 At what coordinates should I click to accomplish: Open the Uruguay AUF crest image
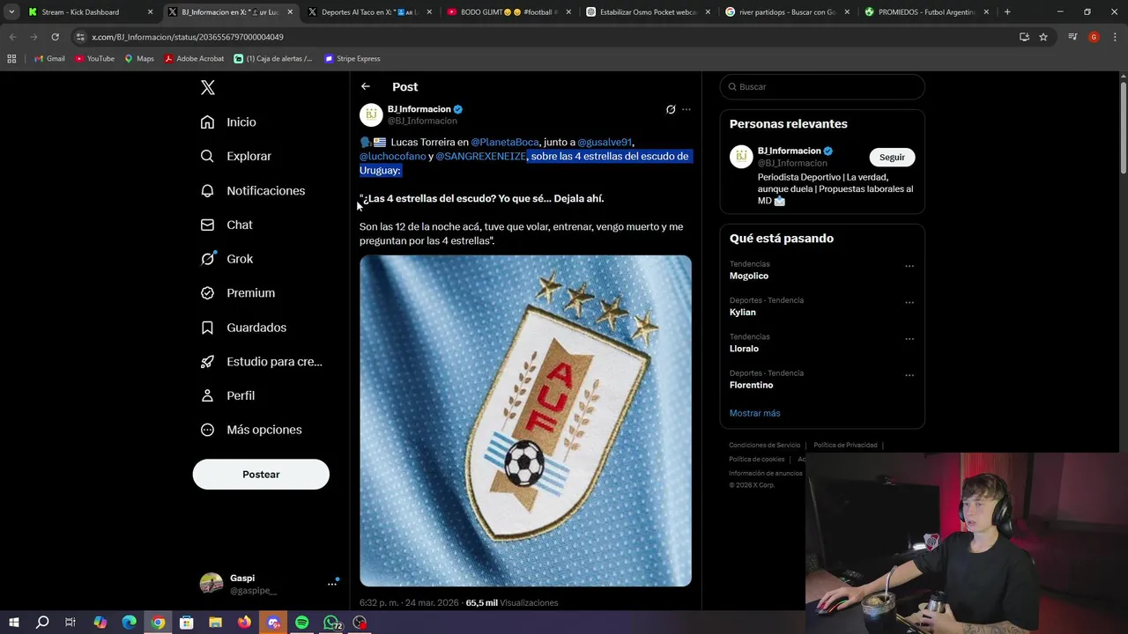[525, 421]
